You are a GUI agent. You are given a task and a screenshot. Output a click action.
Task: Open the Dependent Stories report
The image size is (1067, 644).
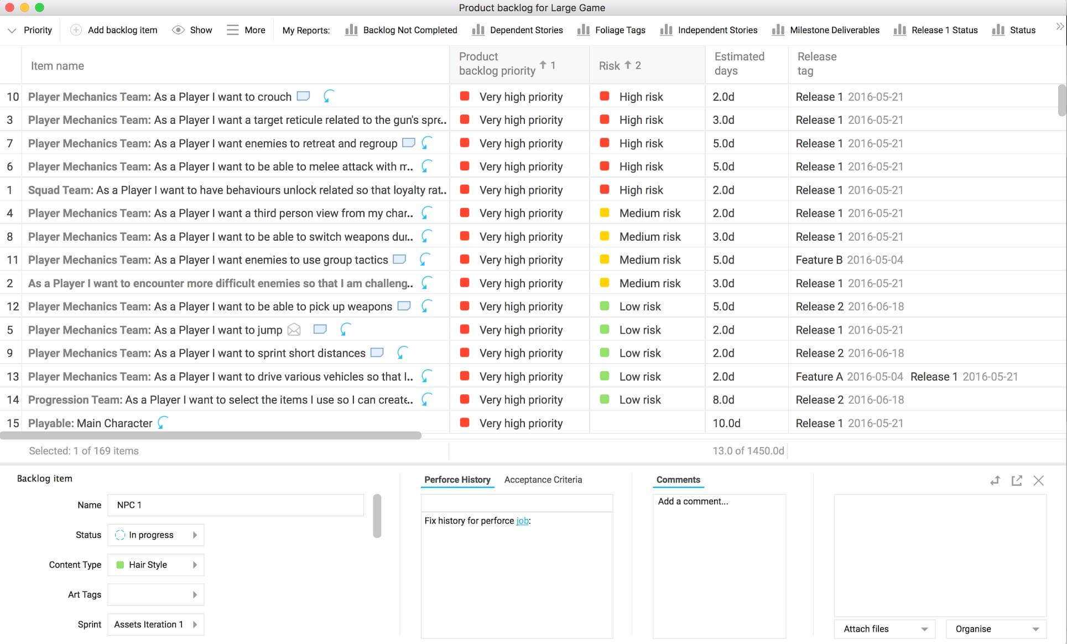click(x=526, y=30)
